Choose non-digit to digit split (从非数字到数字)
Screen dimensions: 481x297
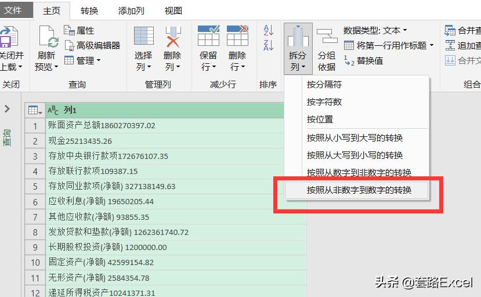coord(356,190)
